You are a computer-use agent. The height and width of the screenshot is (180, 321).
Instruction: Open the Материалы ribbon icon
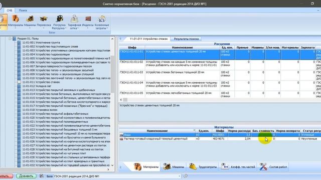pos(16,21)
